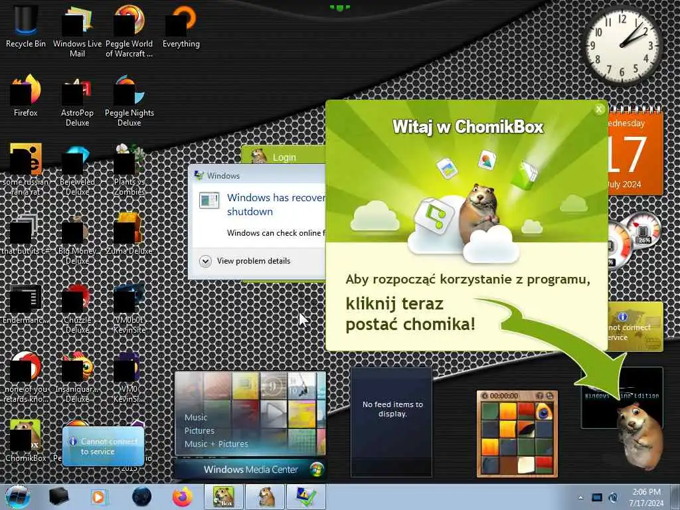
Task: Click Login in the ChomikBox window behind the popup
Action: tap(284, 157)
